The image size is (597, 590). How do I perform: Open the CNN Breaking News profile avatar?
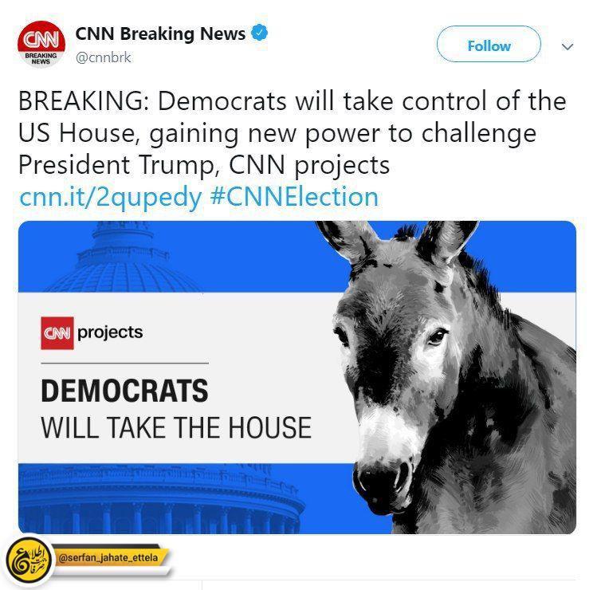click(41, 44)
